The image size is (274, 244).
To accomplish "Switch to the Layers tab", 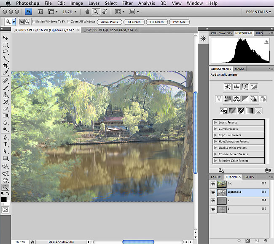I will coord(216,177).
